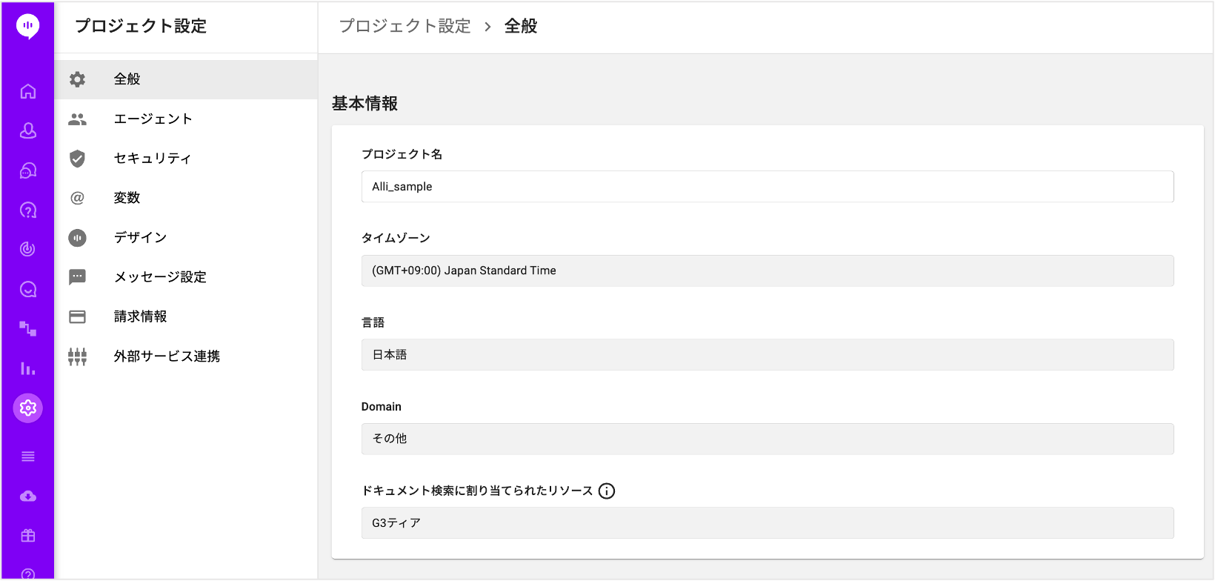Open the 言語 selection showing 日本語
This screenshot has height=581, width=1215.
[x=766, y=354]
